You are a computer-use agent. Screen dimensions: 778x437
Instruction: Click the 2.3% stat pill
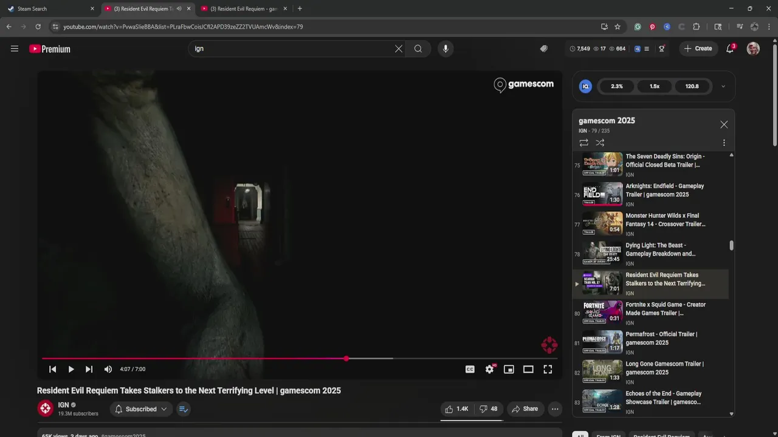(617, 86)
